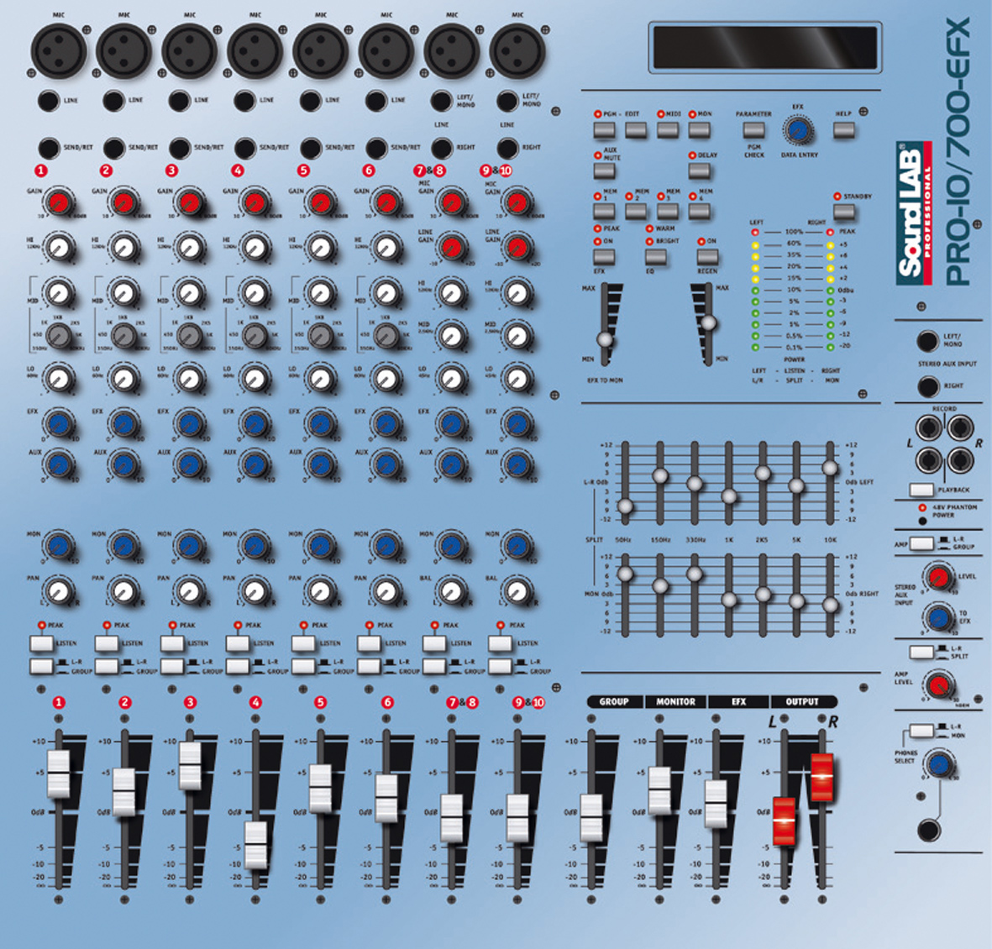Toggle channel 6 L-R GROUP switch
Viewport: 992px width, 949px height.
coord(369,667)
